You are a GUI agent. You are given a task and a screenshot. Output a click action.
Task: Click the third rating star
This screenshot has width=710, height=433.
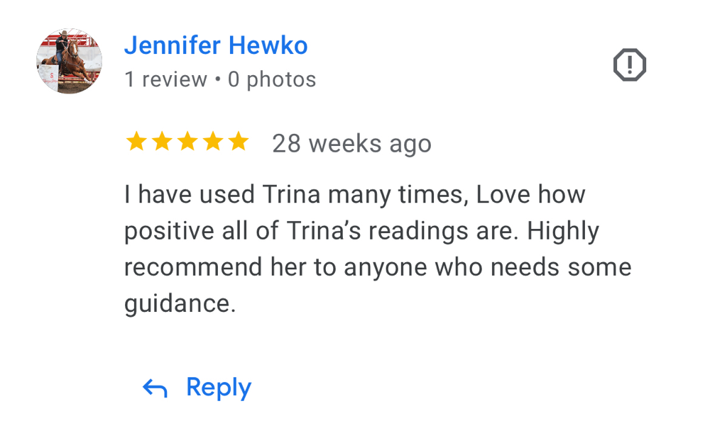[187, 142]
